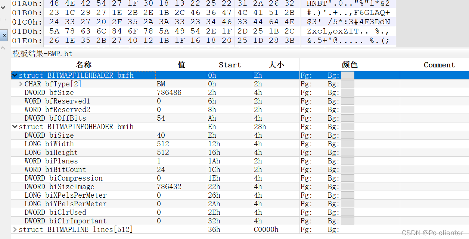469x239 pixels.
Task: Click size C0000h of lines[512]
Action: click(x=266, y=229)
